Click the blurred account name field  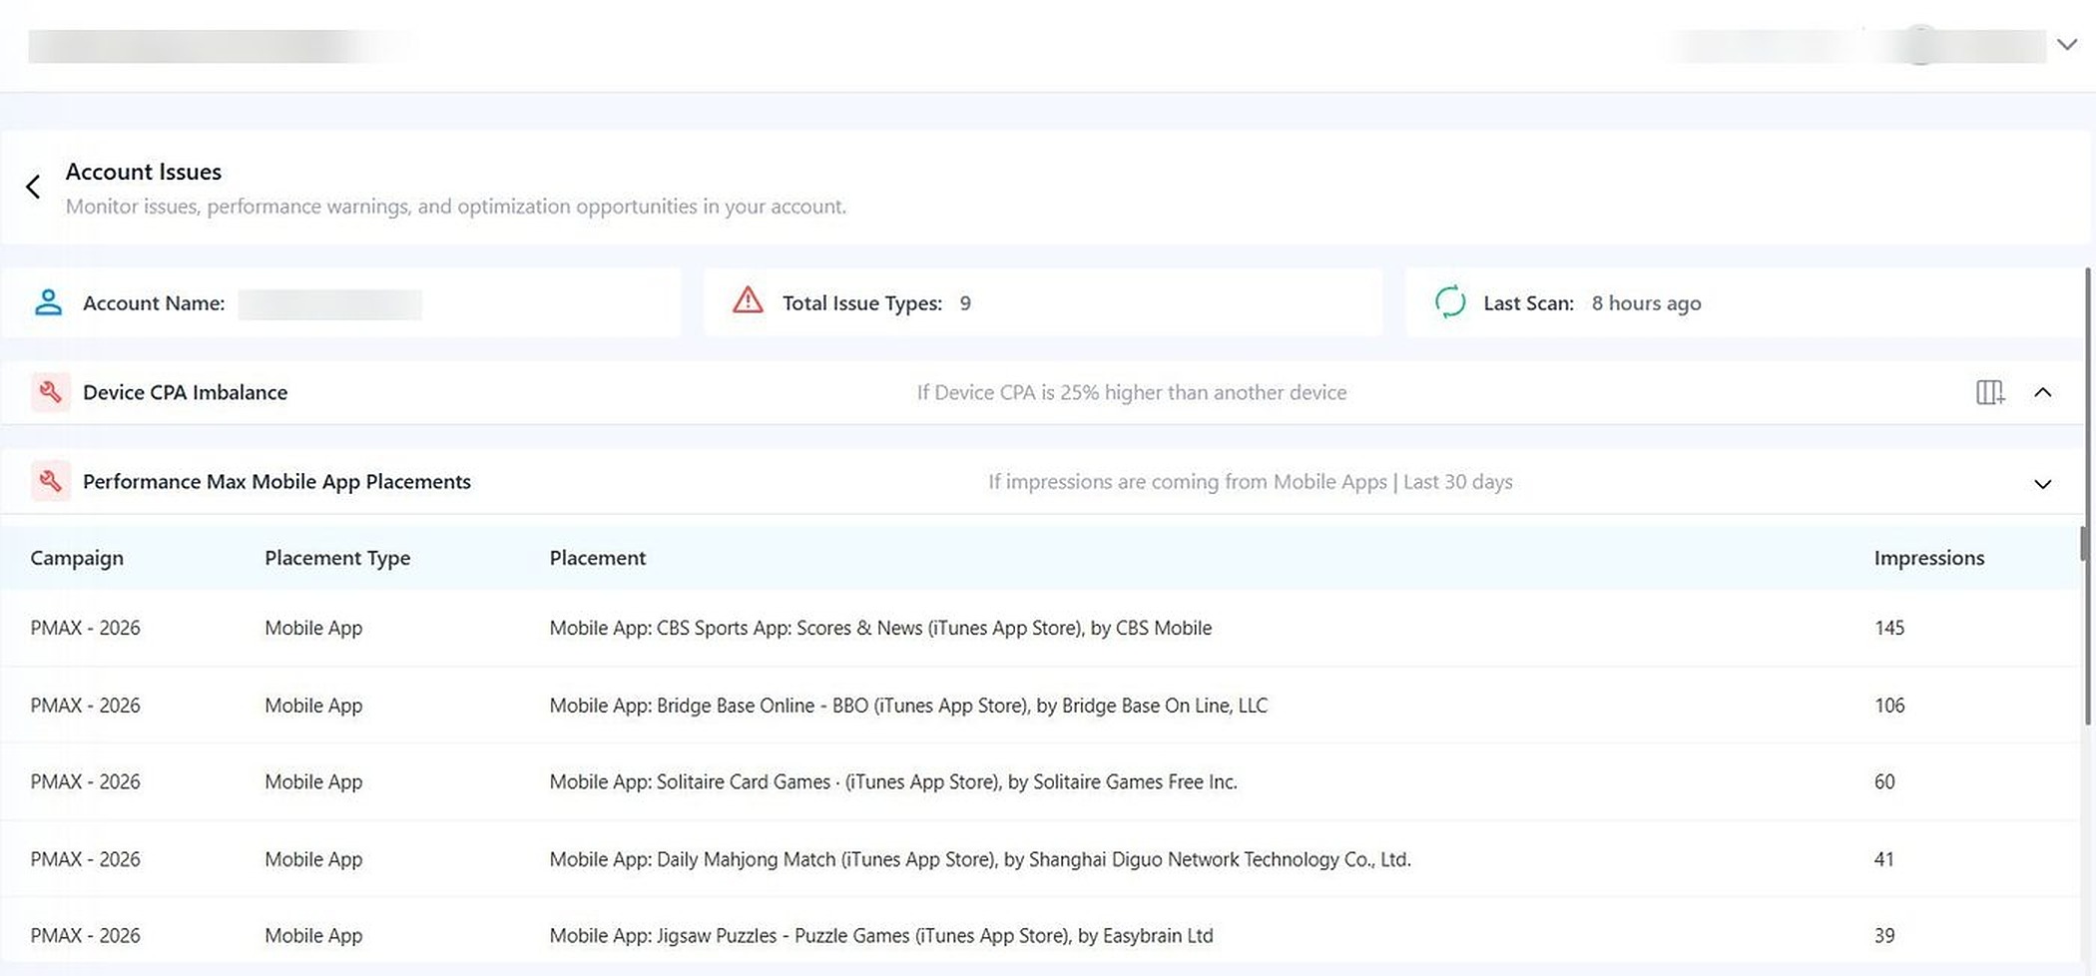pos(330,304)
